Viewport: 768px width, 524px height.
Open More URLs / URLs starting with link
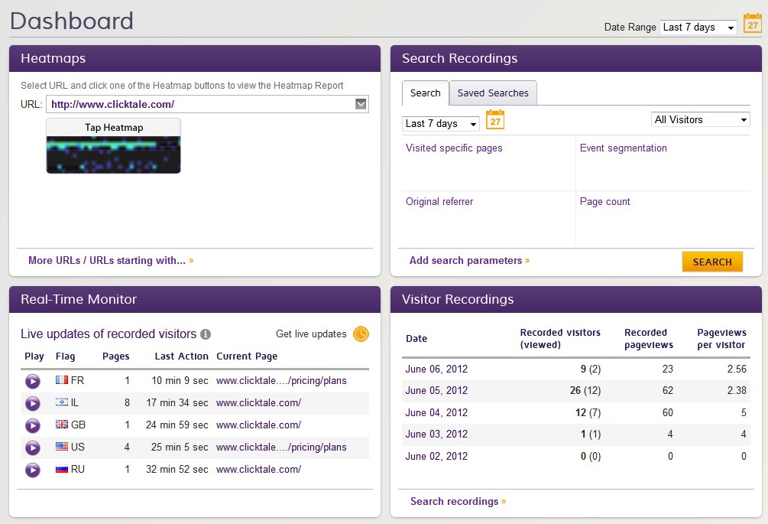point(107,261)
